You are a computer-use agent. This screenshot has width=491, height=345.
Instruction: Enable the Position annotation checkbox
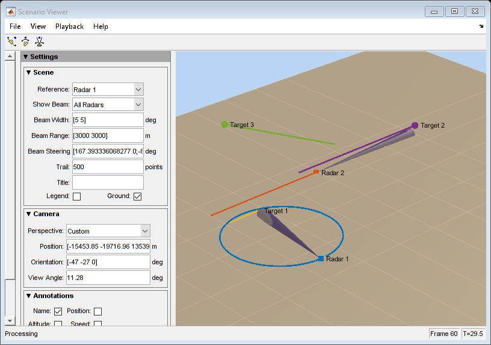click(x=97, y=311)
